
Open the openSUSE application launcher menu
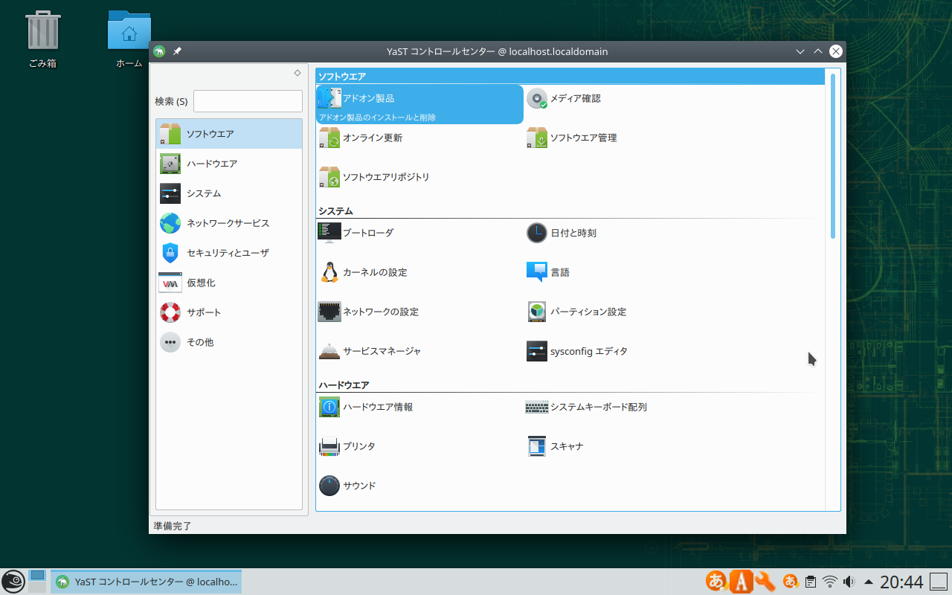point(13,582)
